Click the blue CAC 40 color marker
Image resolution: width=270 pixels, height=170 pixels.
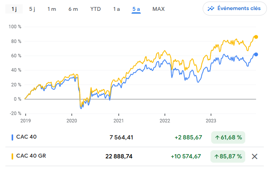click(13, 137)
